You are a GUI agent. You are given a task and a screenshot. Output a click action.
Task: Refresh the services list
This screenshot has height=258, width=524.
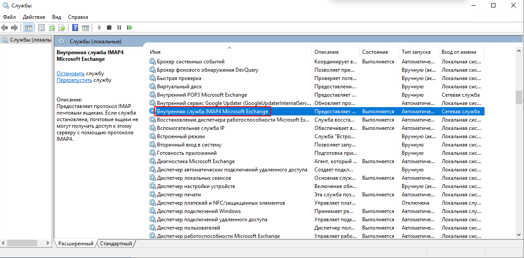[x=52, y=27]
